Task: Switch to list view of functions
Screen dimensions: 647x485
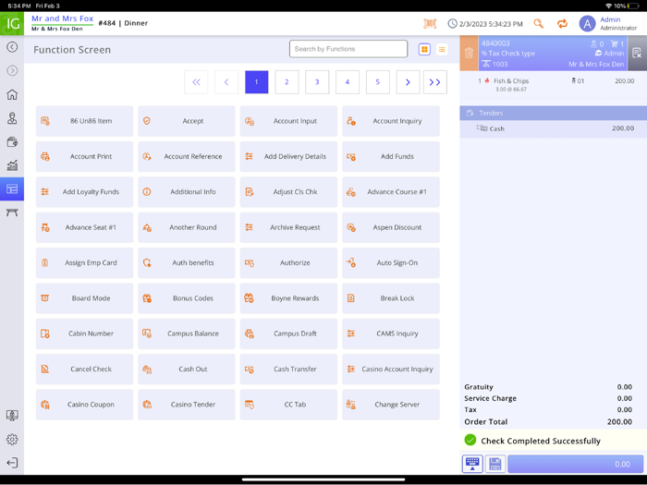Action: (442, 50)
